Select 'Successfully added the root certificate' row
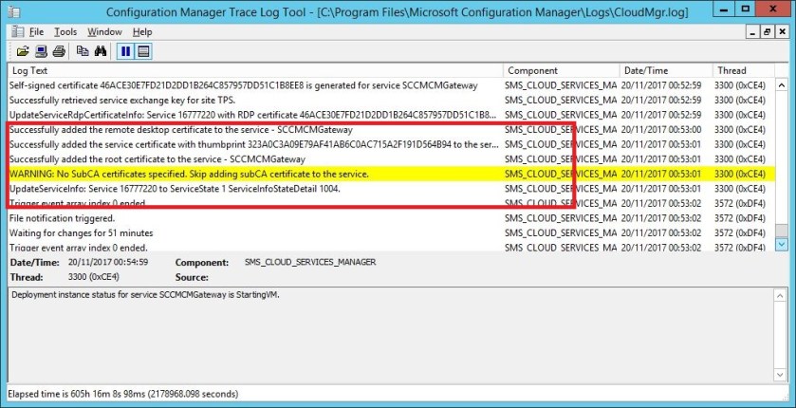Screen dimensions: 796x408 point(391,159)
